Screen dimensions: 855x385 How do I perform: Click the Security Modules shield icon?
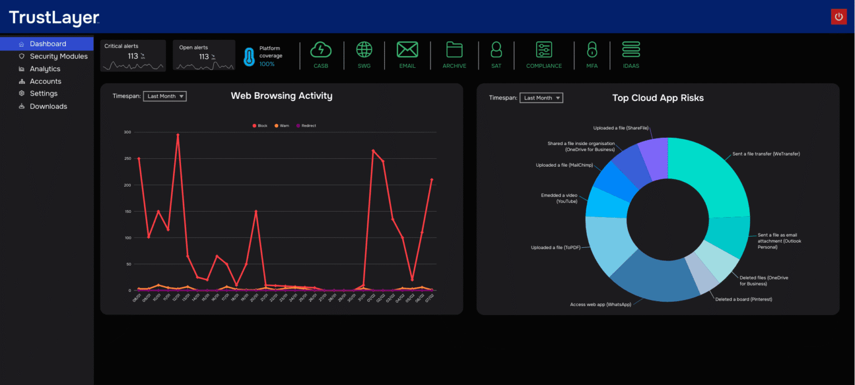pyautogui.click(x=21, y=56)
